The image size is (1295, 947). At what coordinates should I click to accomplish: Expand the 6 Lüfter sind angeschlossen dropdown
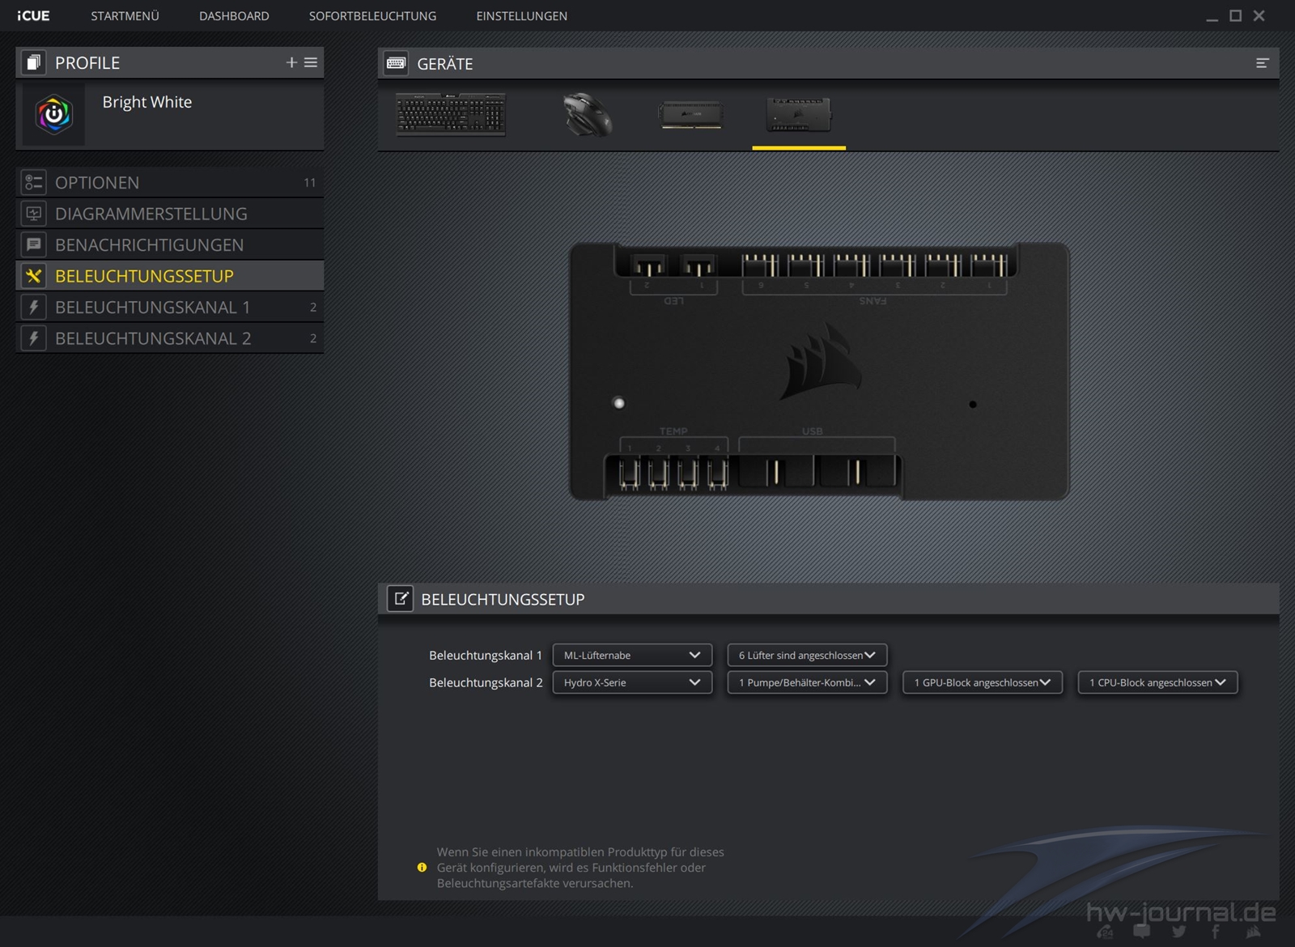(x=806, y=655)
